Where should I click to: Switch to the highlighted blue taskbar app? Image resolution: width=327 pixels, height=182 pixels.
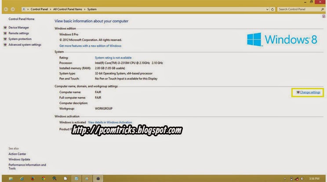pos(76,178)
